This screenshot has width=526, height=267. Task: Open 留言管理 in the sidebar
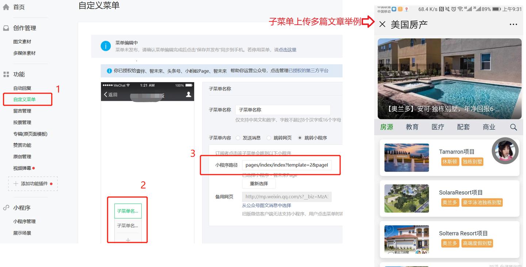[22, 111]
